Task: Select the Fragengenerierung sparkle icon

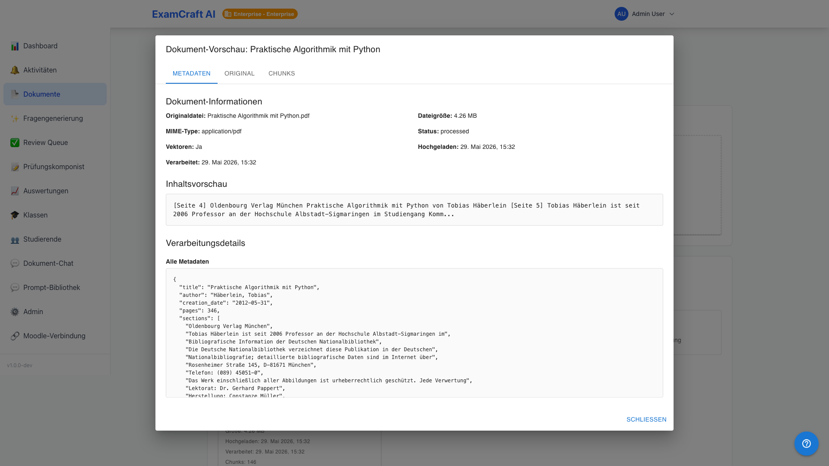Action: click(15, 119)
